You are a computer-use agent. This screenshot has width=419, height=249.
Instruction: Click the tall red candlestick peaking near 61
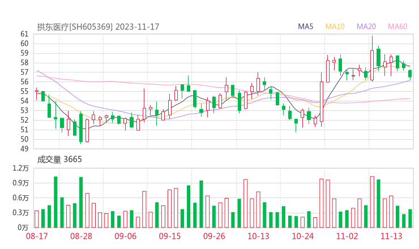pos(372,59)
